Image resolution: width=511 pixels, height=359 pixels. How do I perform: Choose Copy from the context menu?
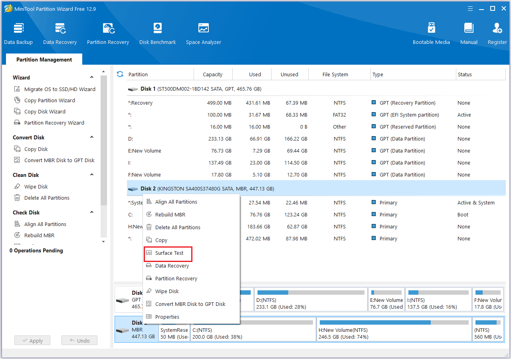[x=191, y=240]
